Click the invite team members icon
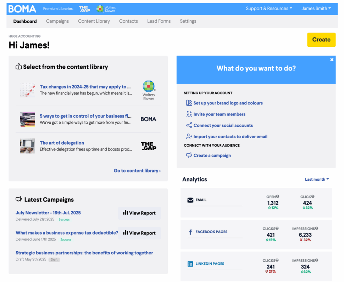The image size is (344, 282). (189, 114)
